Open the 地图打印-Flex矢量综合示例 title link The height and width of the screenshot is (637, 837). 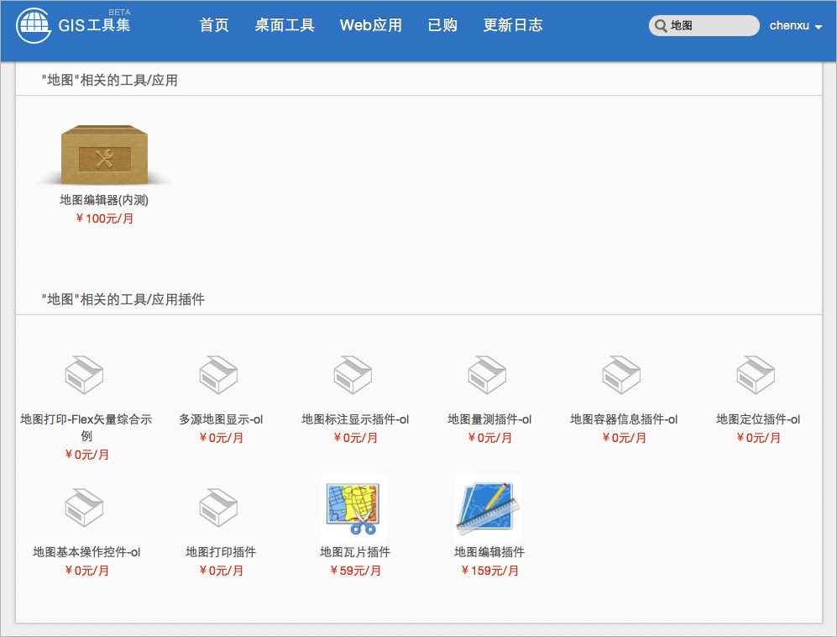tap(86, 428)
